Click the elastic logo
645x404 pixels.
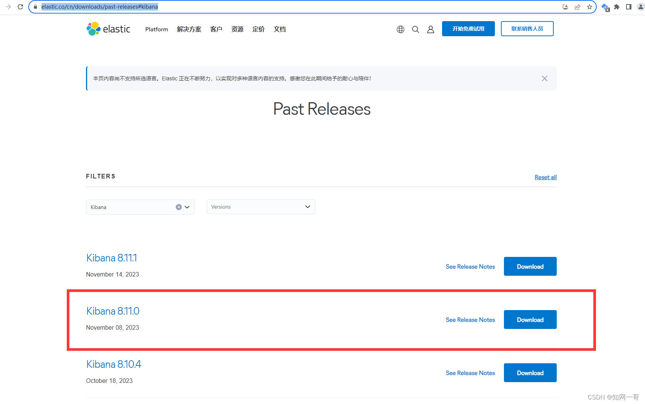tap(108, 29)
